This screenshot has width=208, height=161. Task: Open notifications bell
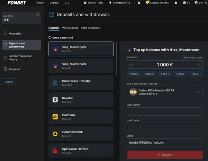[176, 3]
